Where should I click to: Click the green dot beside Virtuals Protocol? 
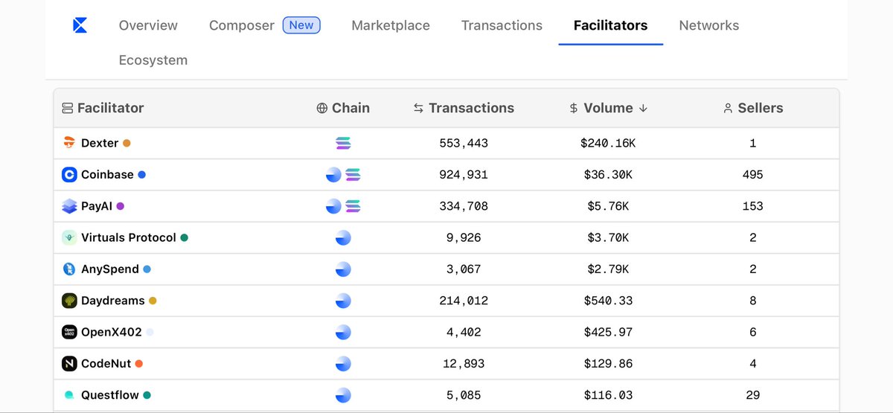pos(184,237)
